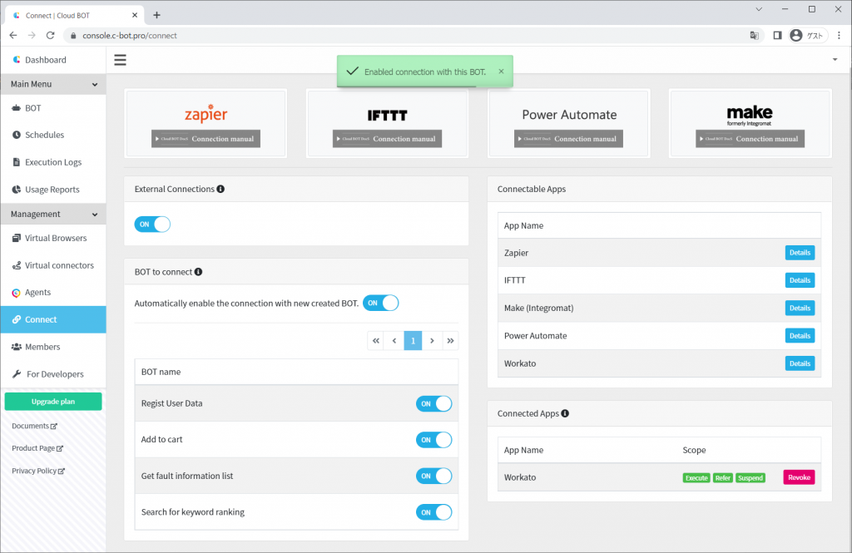View Details for IFTTT app
The width and height of the screenshot is (852, 553).
800,280
